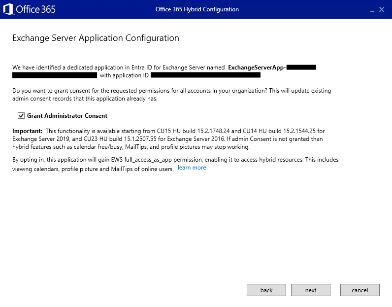The height and width of the screenshot is (307, 392).
Task: Proceed by clicking the next button
Action: (x=311, y=290)
